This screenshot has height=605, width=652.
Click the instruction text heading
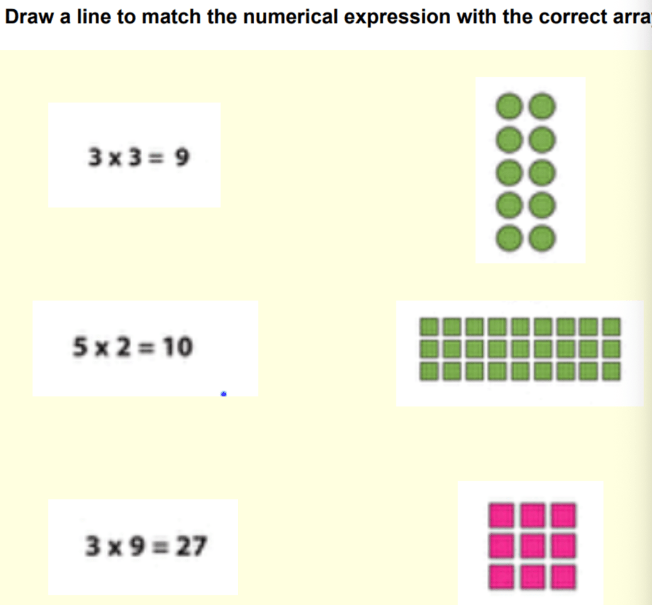click(328, 18)
